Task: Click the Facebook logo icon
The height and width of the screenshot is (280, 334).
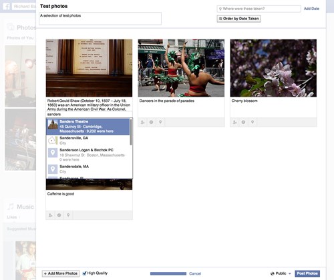Action: [x=7, y=6]
